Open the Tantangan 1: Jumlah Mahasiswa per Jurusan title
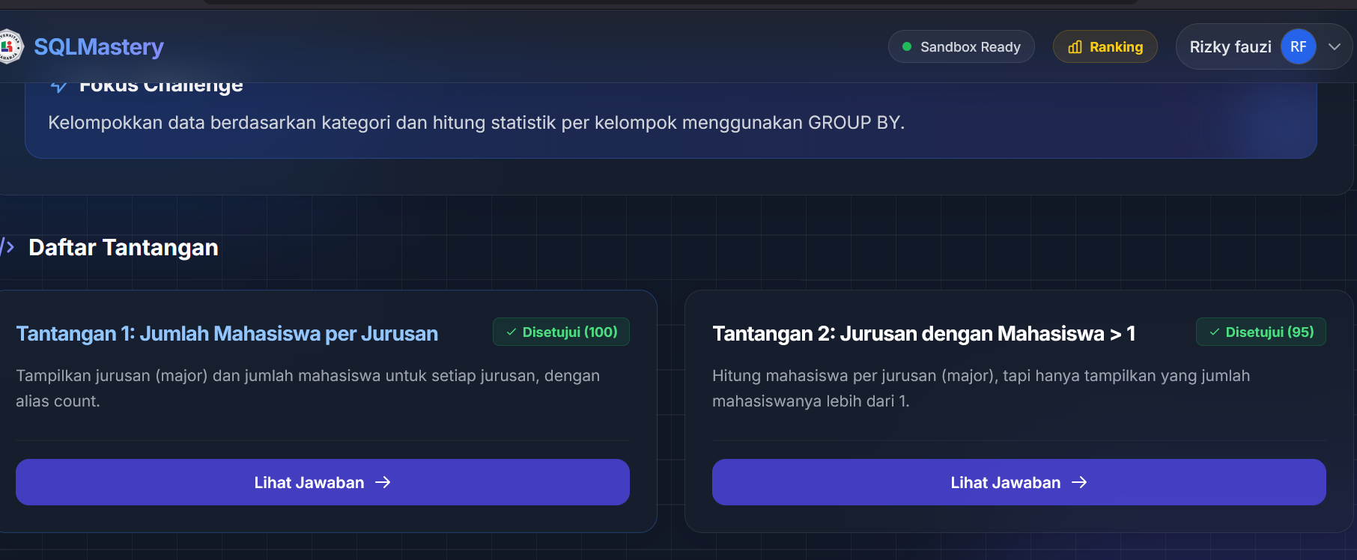1357x560 pixels. [x=227, y=333]
